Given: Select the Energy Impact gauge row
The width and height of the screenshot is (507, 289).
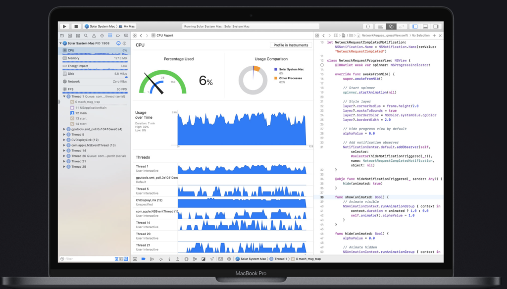Looking at the screenshot, I should point(94,66).
